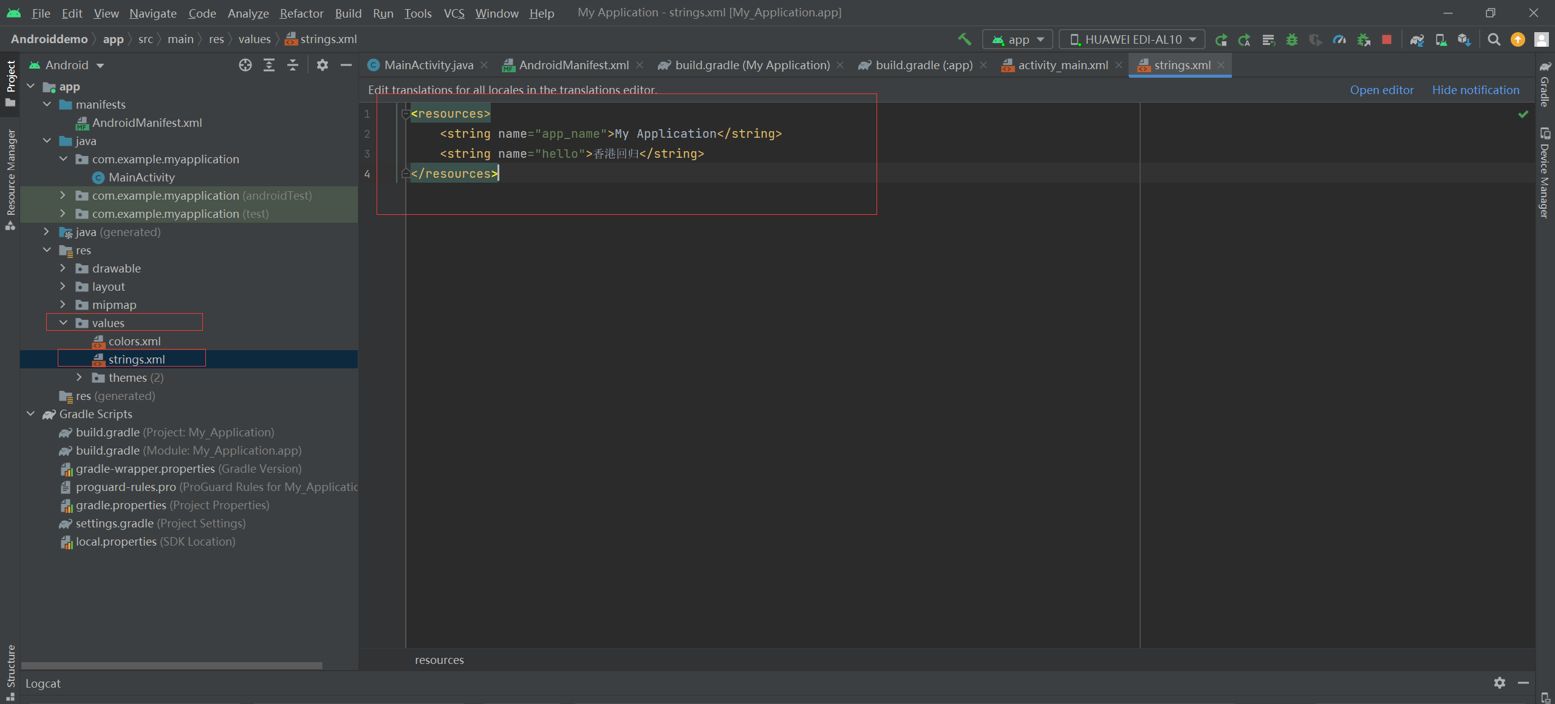
Task: Toggle the Gradle tool window tab
Action: [x=1545, y=85]
